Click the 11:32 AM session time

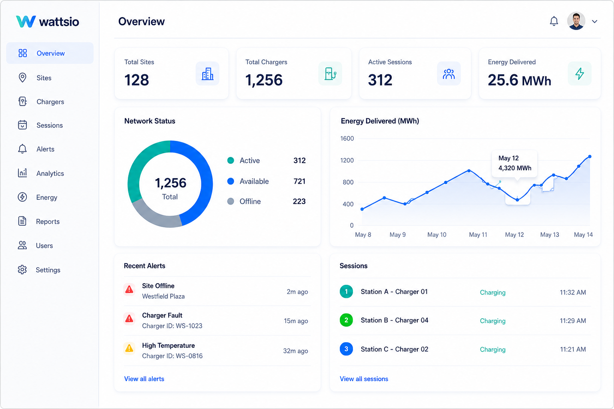point(573,292)
